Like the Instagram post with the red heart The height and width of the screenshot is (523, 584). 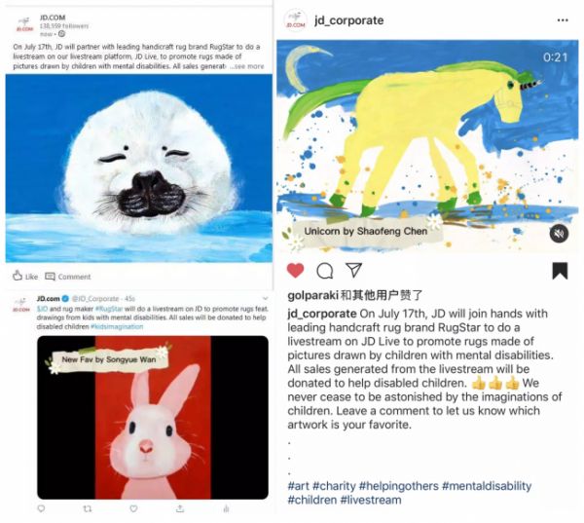click(x=295, y=270)
